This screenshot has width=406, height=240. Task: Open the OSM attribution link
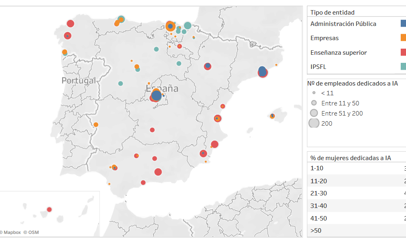tap(31, 233)
